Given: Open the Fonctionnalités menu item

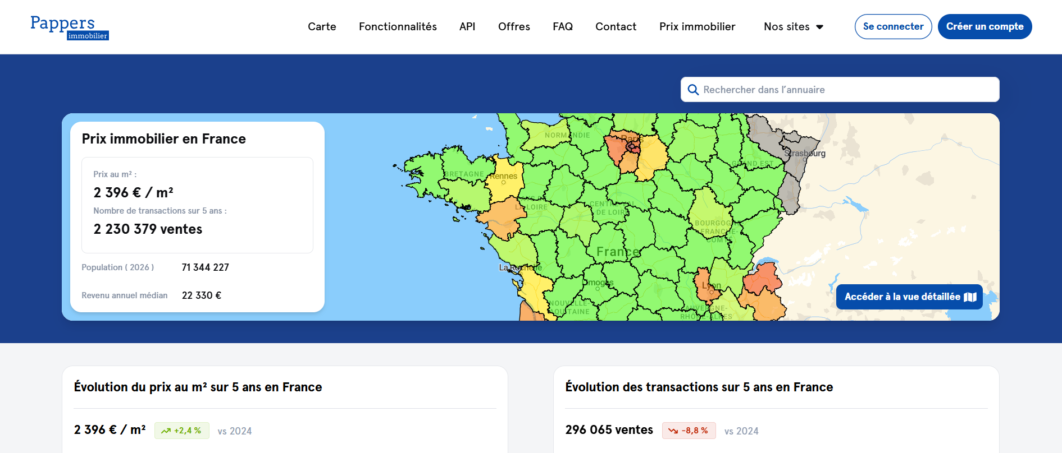Looking at the screenshot, I should coord(398,27).
